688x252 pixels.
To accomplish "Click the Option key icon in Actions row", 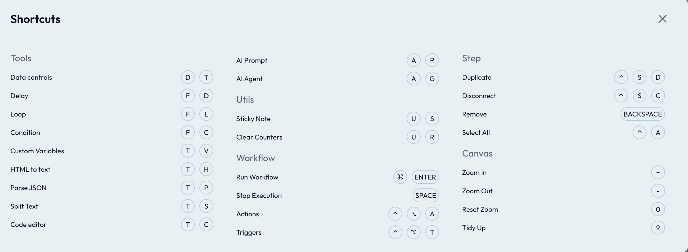I will click(414, 214).
